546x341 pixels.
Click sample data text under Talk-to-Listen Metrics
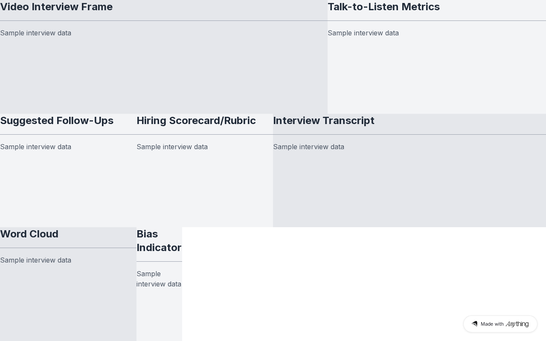coord(363,33)
